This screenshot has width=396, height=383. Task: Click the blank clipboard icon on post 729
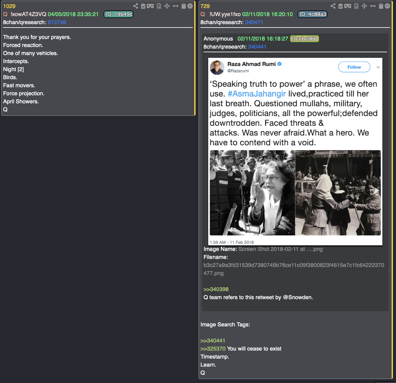pyautogui.click(x=381, y=6)
